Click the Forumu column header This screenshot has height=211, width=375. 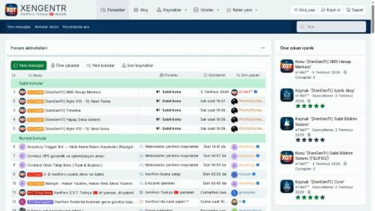(x=169, y=75)
